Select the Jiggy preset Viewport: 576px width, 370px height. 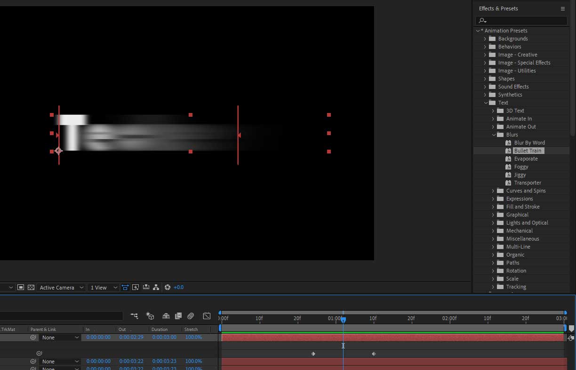[520, 175]
